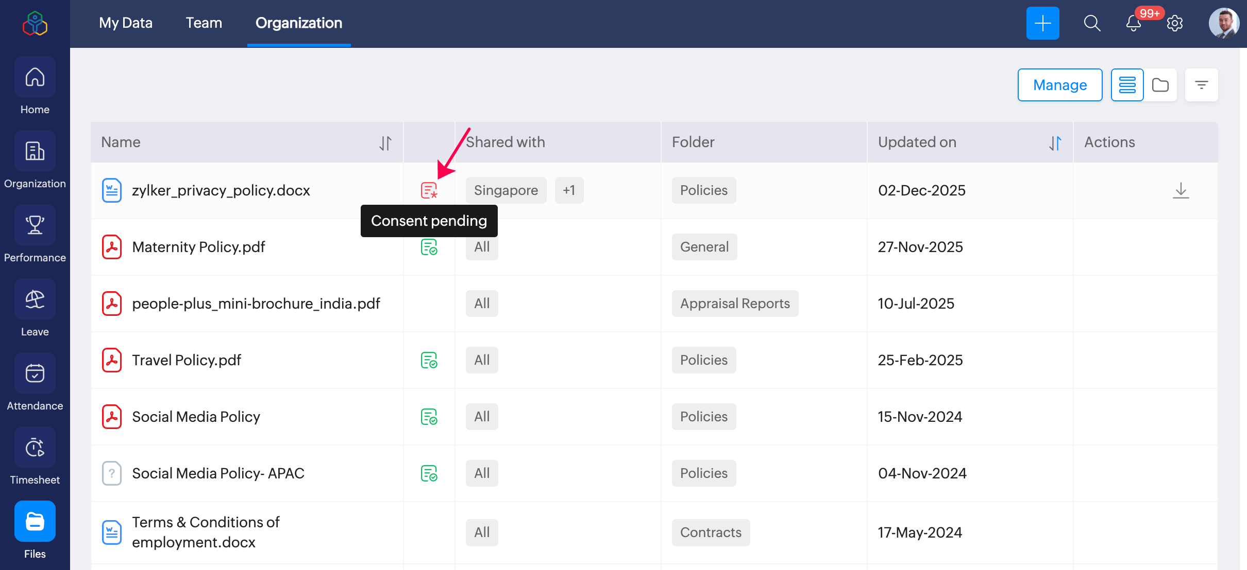Switch to the Team tab
This screenshot has height=570, width=1247.
tap(204, 23)
